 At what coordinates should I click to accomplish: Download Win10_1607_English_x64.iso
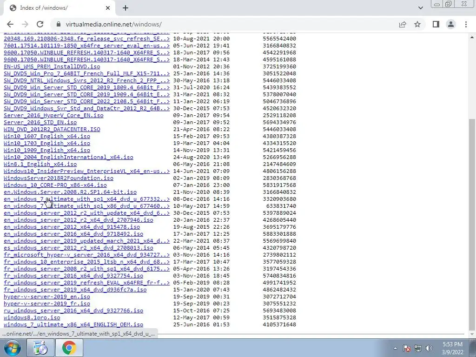(x=47, y=136)
